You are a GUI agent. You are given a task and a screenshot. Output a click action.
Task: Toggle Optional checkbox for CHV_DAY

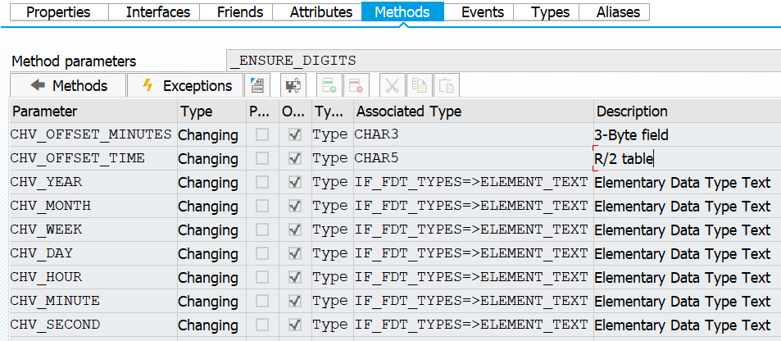[x=295, y=254]
